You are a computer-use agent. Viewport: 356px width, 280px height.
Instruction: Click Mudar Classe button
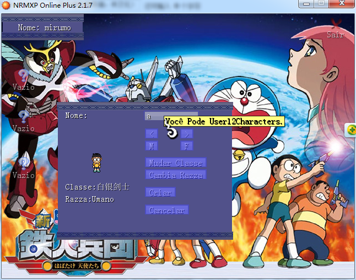coord(176,163)
